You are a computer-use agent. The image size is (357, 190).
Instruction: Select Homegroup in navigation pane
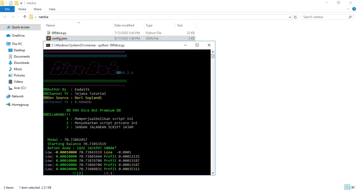[20, 105]
